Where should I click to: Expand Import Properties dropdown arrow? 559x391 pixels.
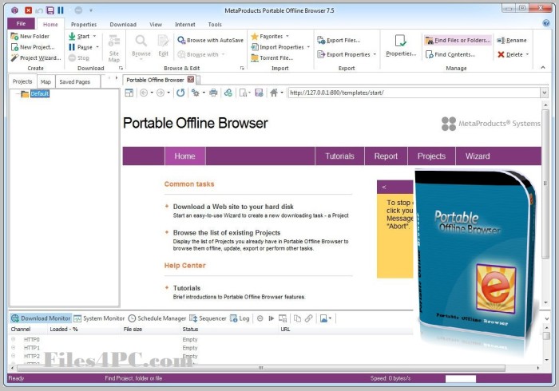(x=308, y=47)
